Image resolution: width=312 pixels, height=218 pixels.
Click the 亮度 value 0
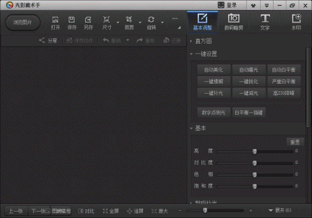[x=297, y=151]
